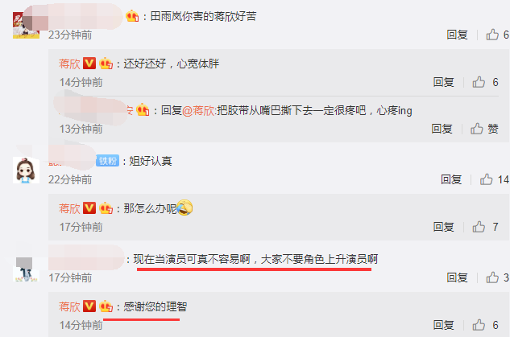Click 回复 under the 13分钟前 reply
The width and height of the screenshot is (510, 337).
442,129
